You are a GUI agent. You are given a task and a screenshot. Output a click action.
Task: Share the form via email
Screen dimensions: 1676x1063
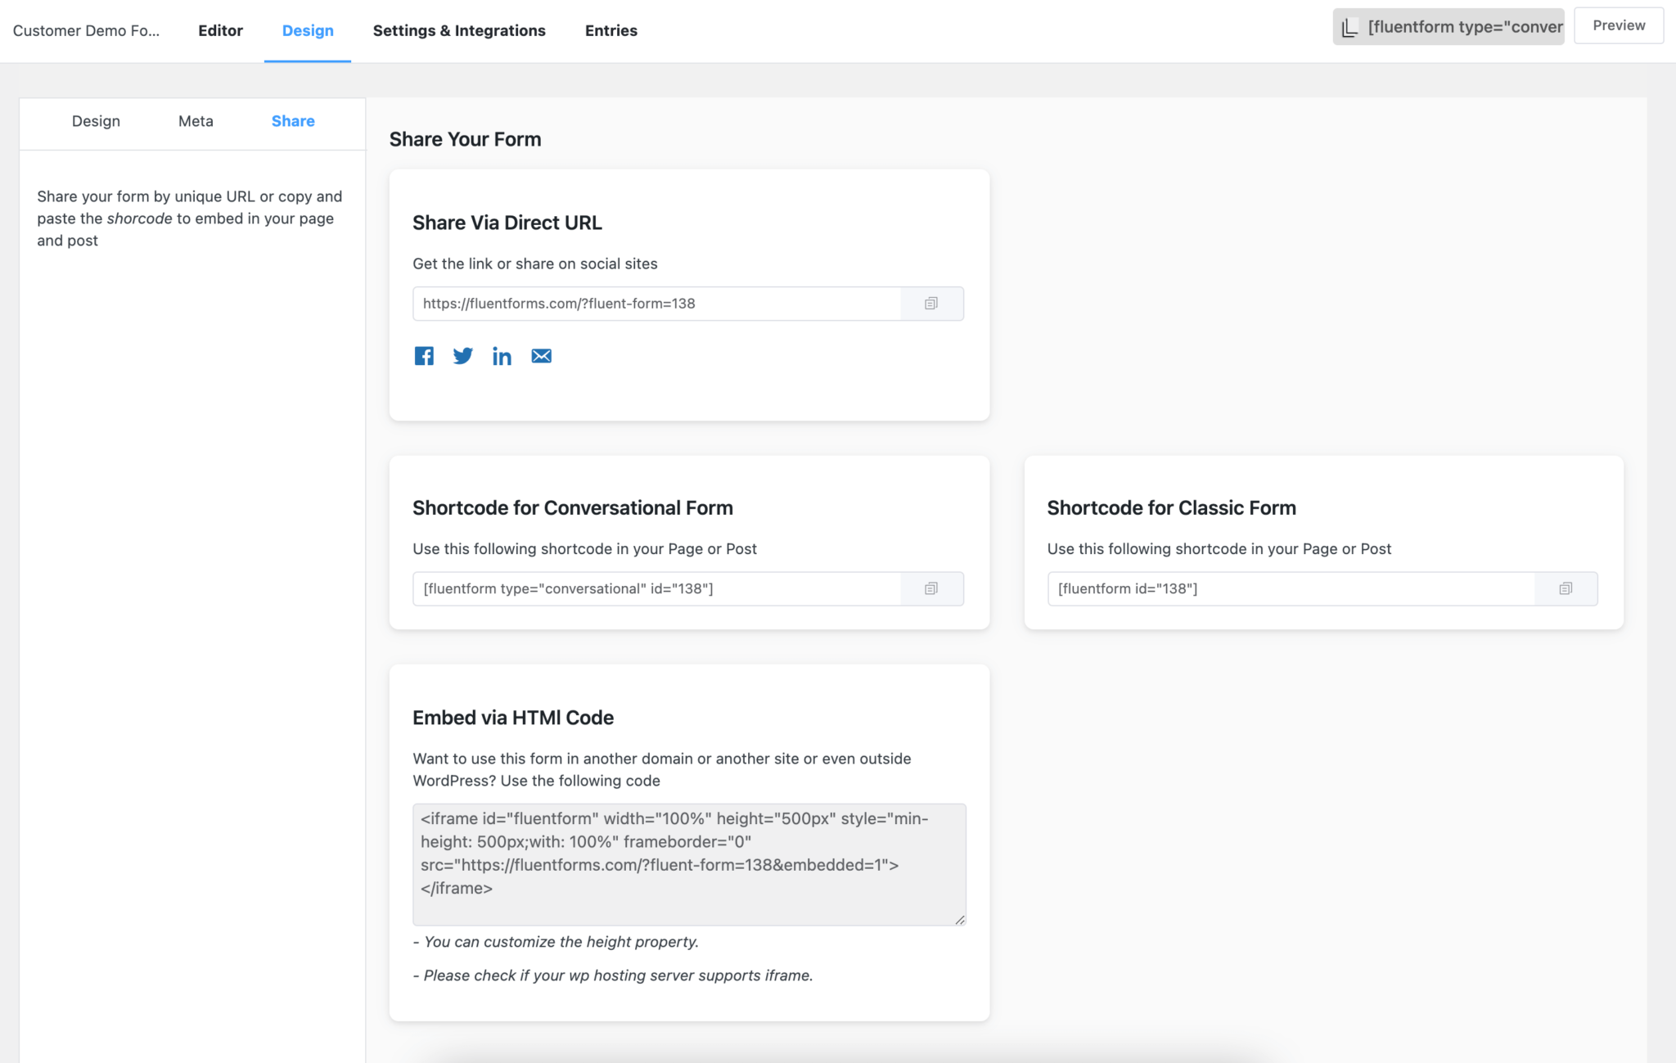click(541, 356)
